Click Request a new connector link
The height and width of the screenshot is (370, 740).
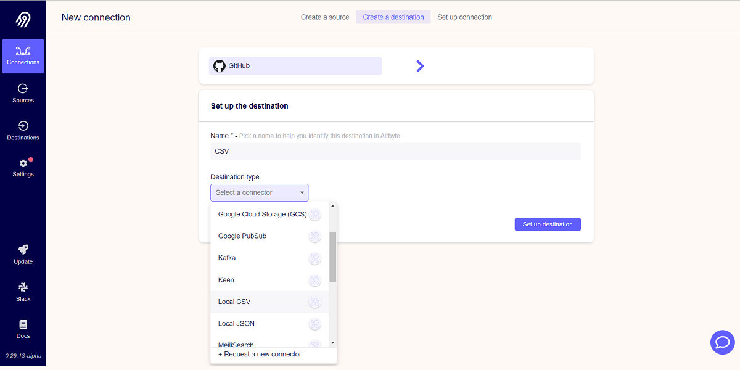pos(260,355)
